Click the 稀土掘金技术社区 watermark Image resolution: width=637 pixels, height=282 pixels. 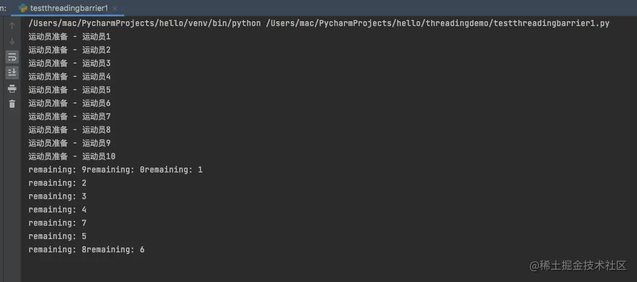click(578, 266)
